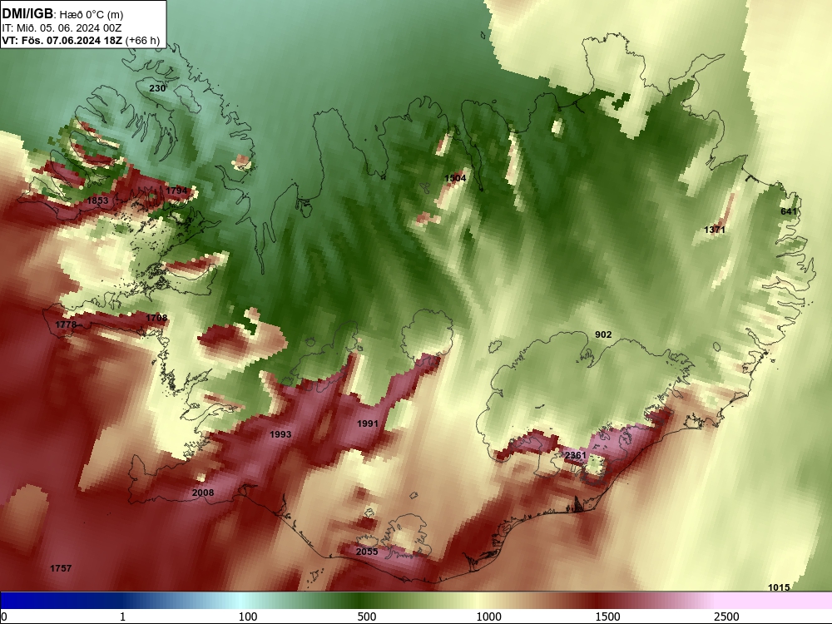Click the 500 tick on color scale
This screenshot has width=832, height=624.
pyautogui.click(x=367, y=617)
